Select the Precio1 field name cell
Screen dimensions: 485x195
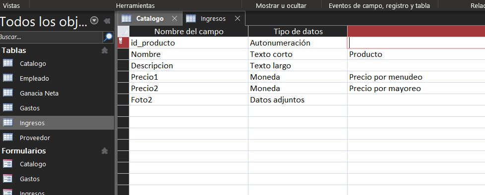coord(188,77)
